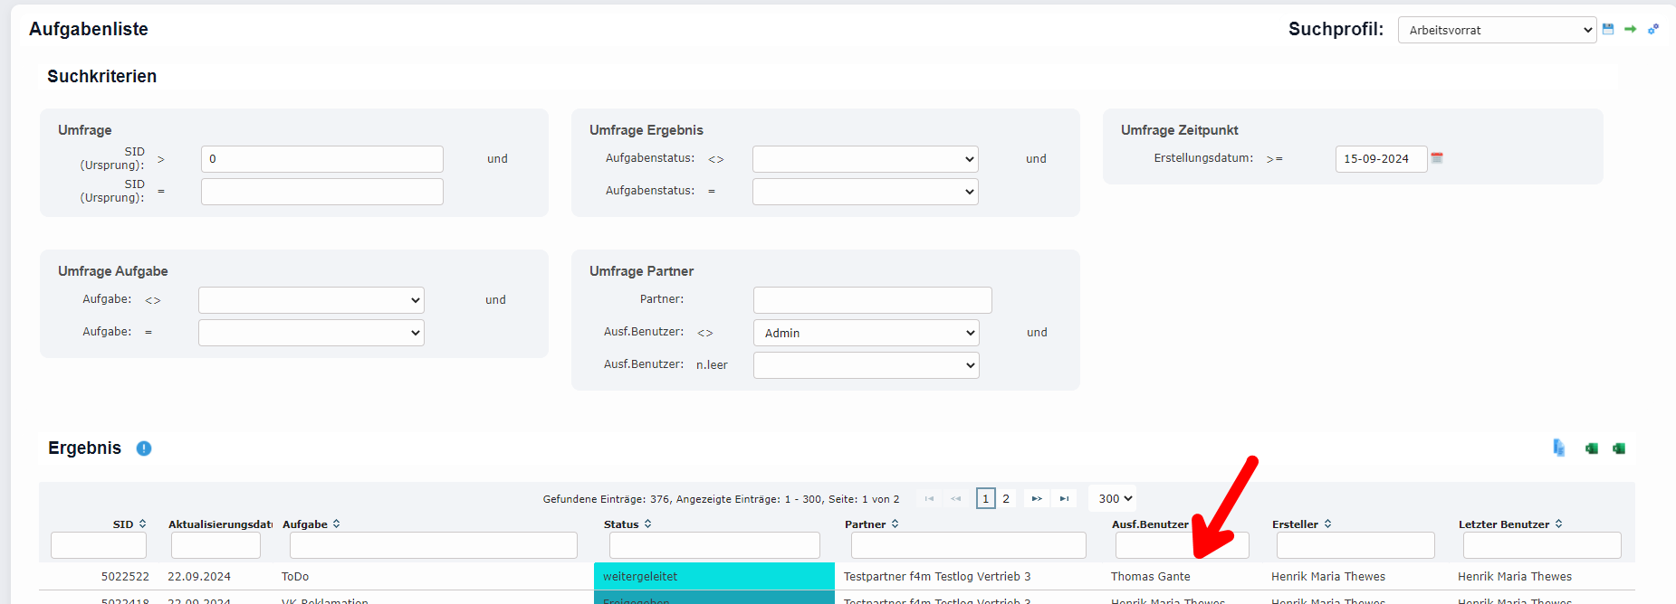Click the weitergeleitet status cell
1676x604 pixels.
(713, 577)
